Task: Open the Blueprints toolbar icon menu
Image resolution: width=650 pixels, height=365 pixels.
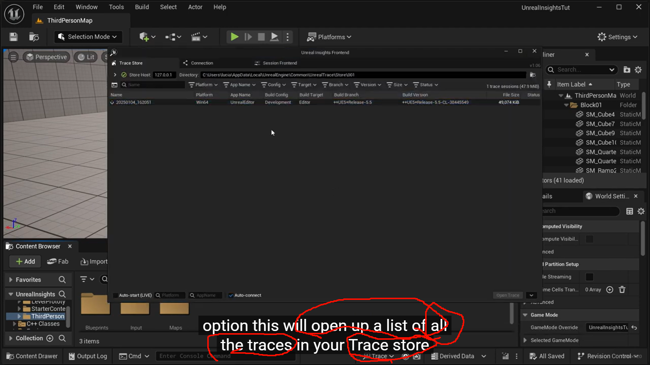Action: [x=173, y=37]
